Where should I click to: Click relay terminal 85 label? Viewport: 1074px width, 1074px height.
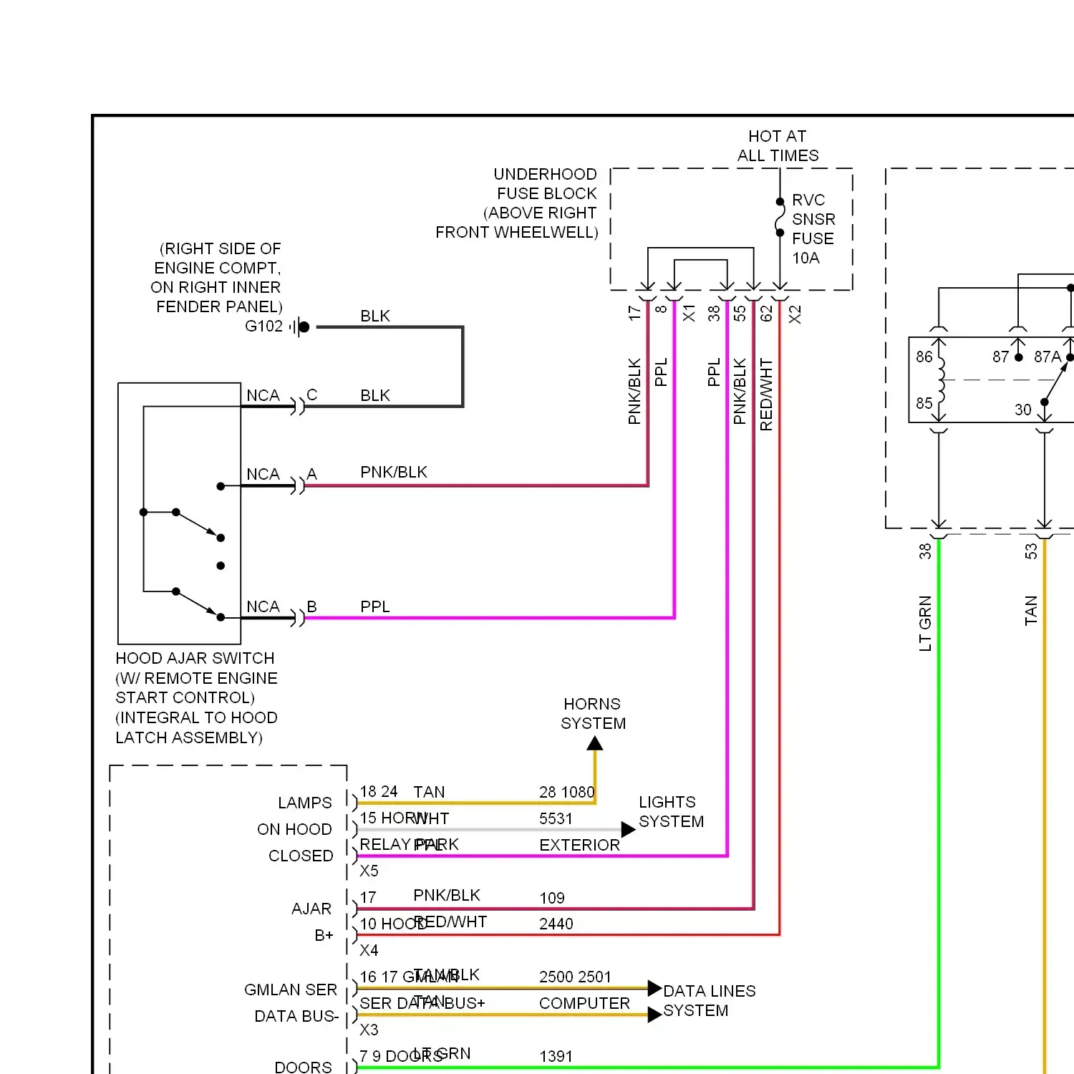pyautogui.click(x=924, y=403)
